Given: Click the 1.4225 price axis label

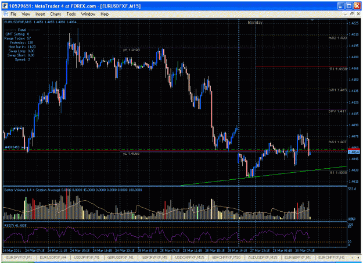Looking at the screenshot, I should (x=354, y=23).
